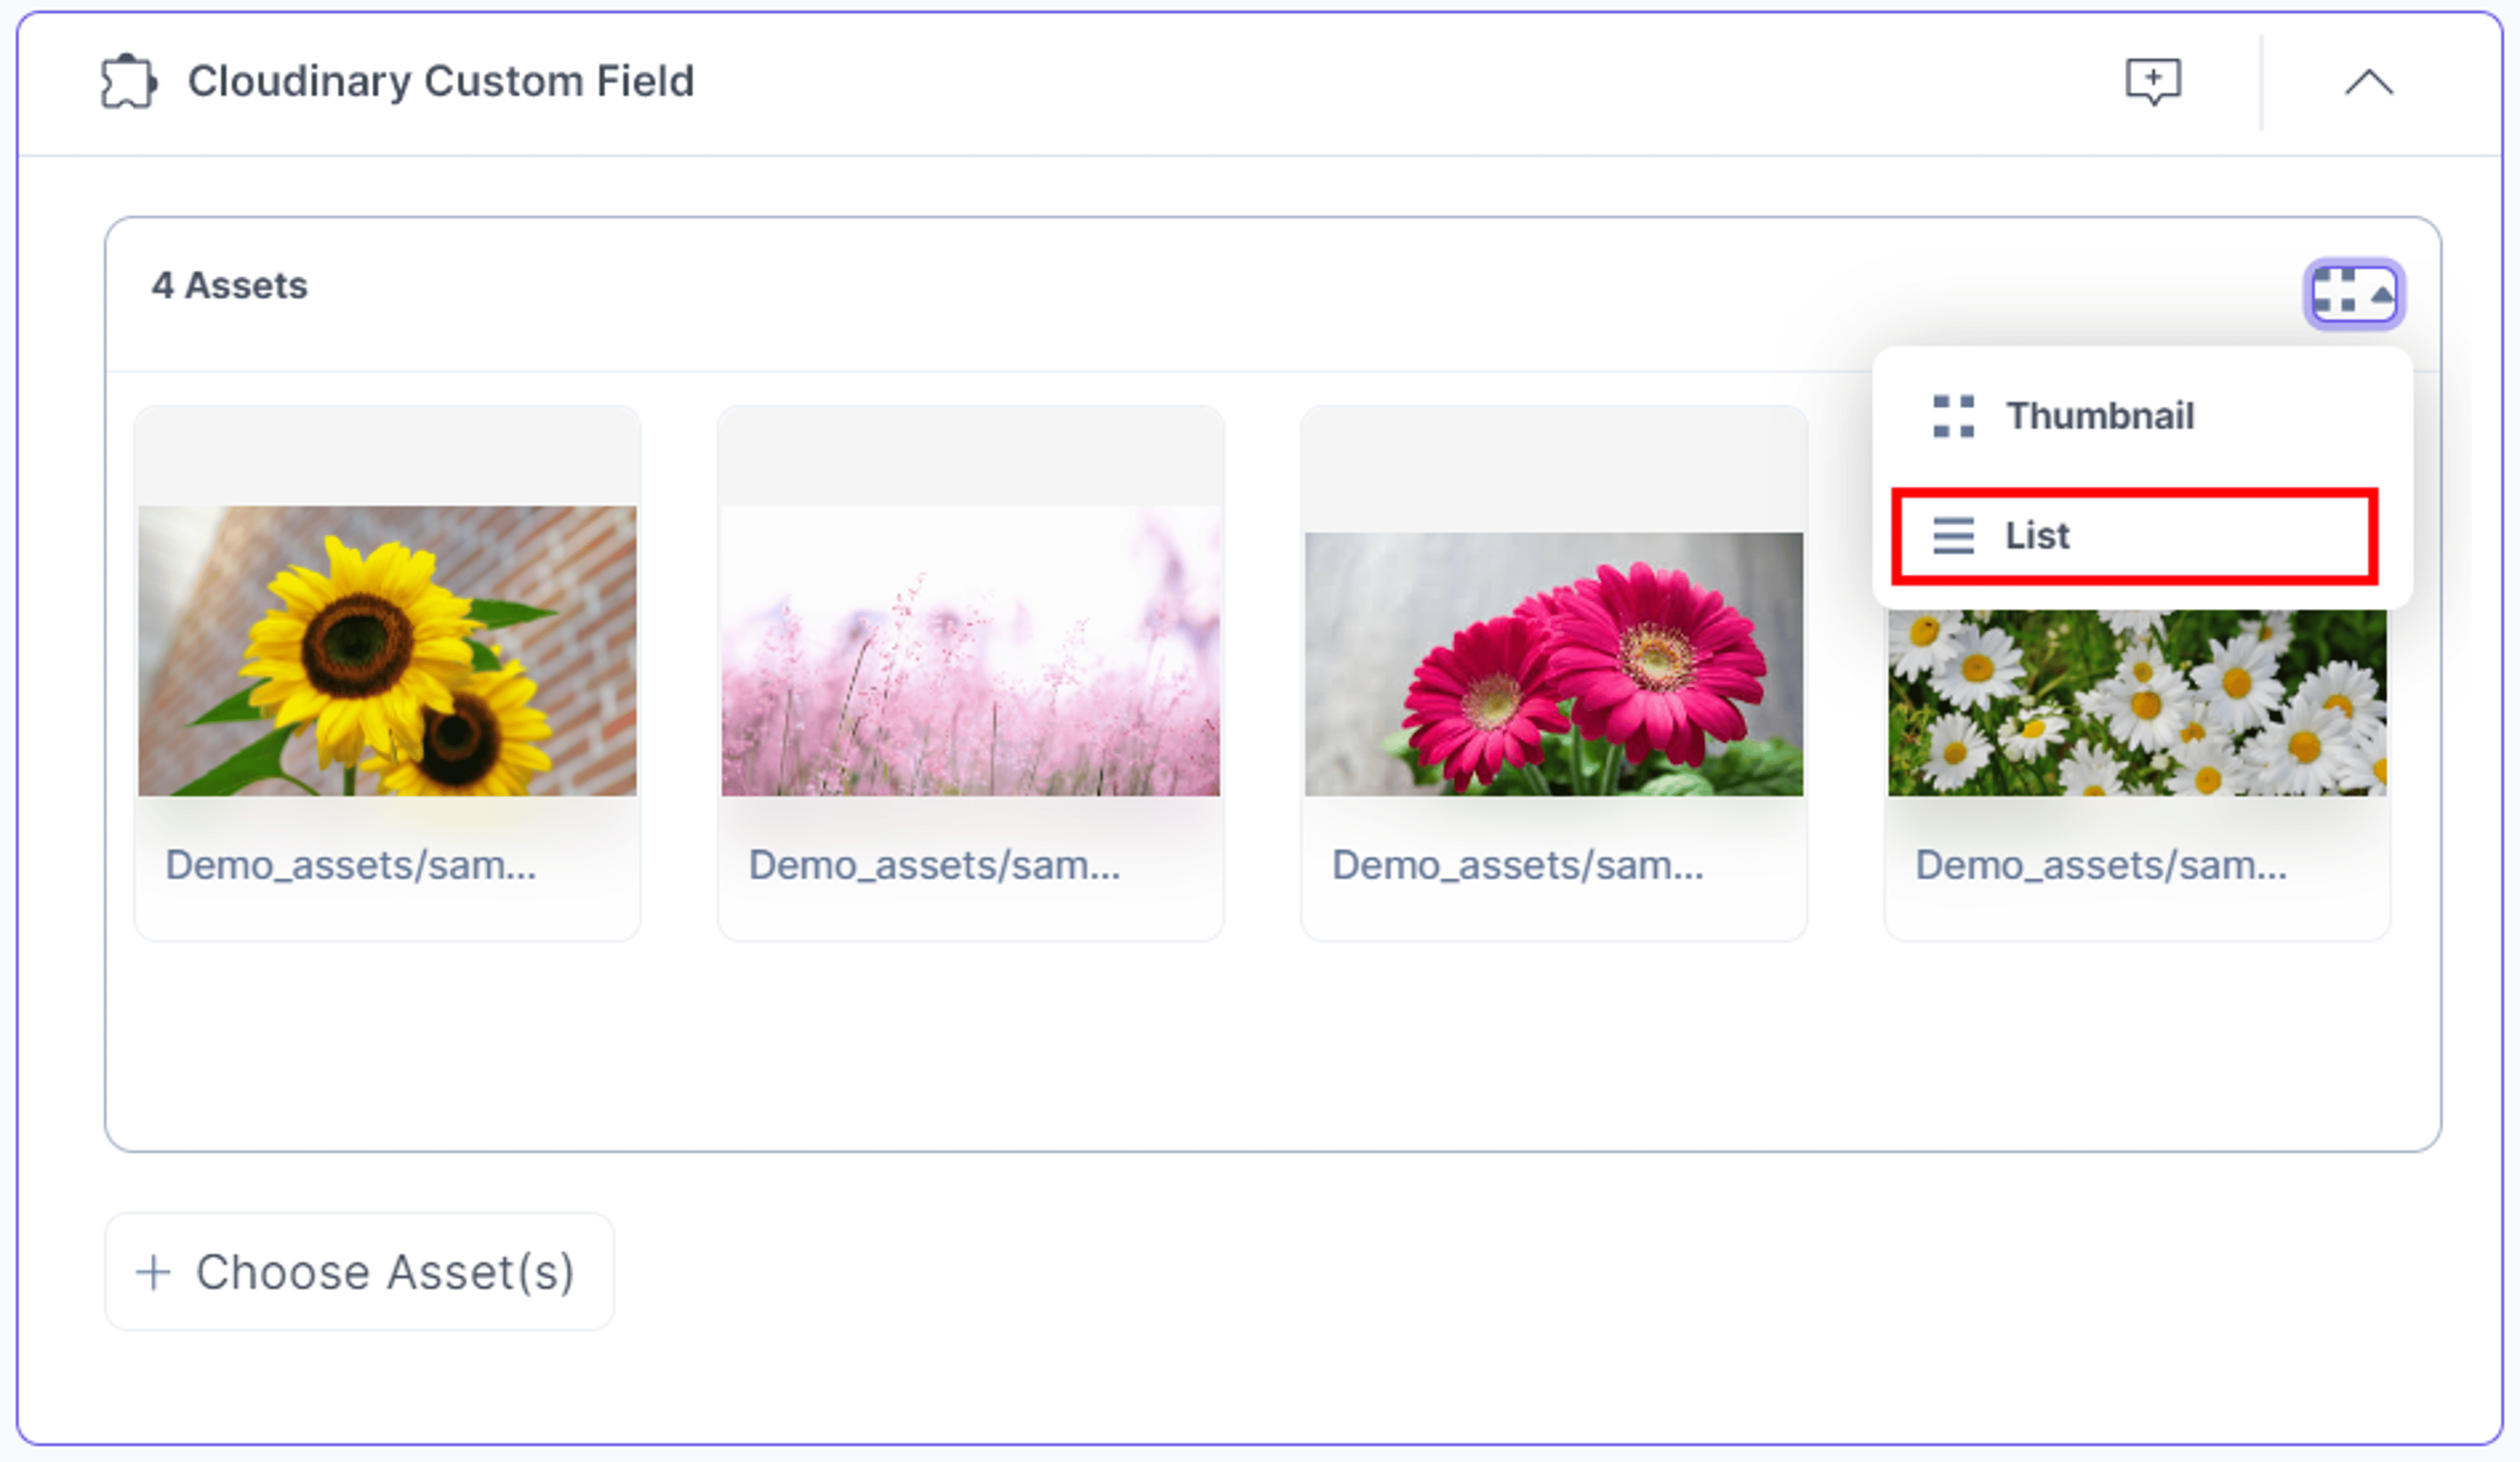Click the daisies asset file name
2520x1462 pixels.
pyautogui.click(x=2100, y=865)
